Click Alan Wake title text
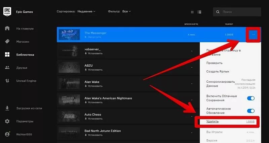 [92, 82]
